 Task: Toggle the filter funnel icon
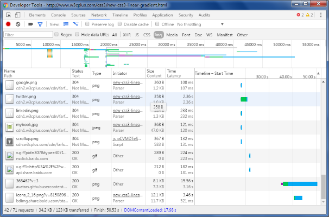[x=40, y=24]
